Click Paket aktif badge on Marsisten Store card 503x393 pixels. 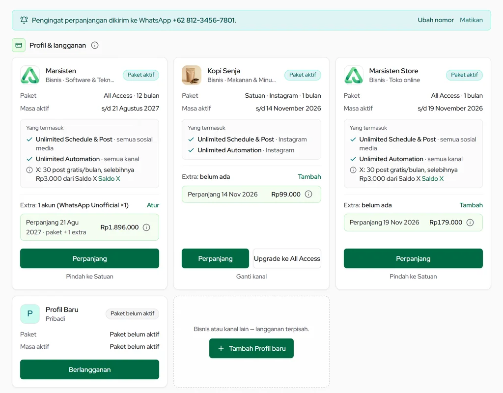464,75
